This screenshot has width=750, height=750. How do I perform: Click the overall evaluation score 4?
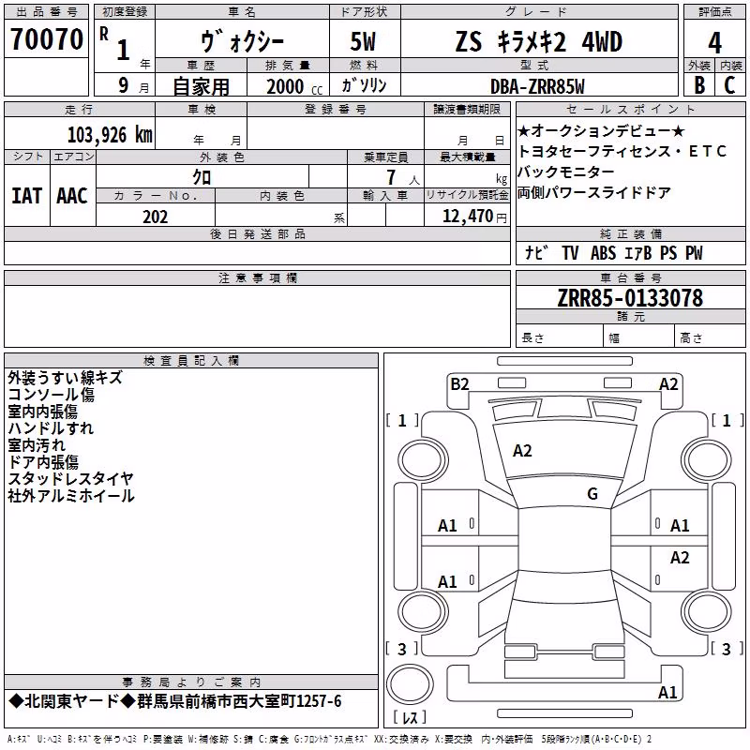[x=714, y=43]
